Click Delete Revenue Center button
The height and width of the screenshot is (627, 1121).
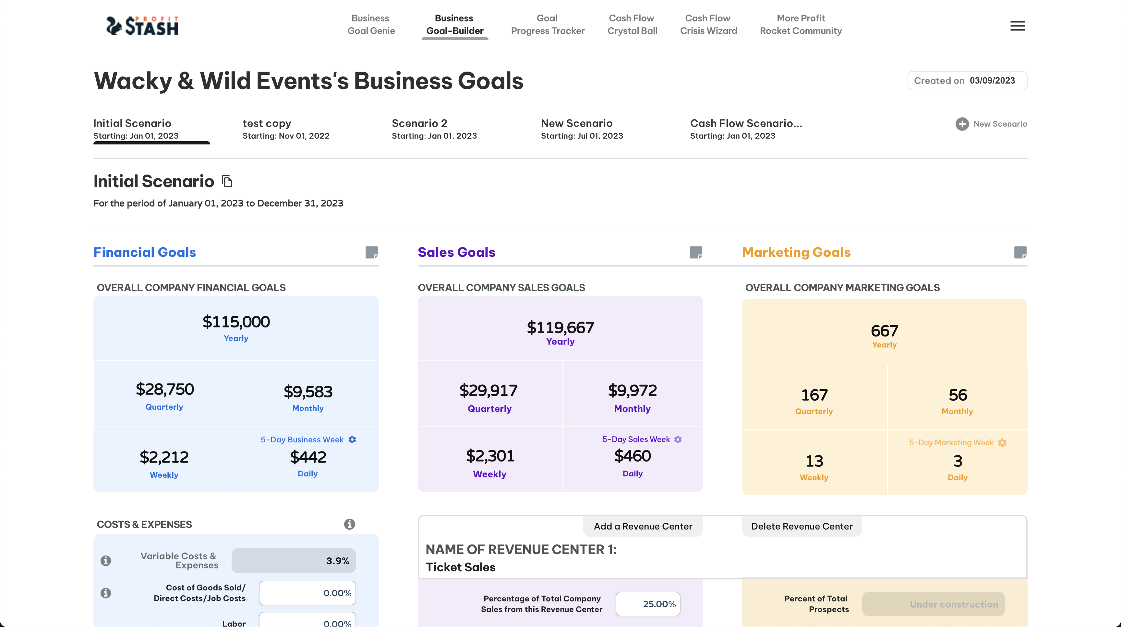[801, 526]
